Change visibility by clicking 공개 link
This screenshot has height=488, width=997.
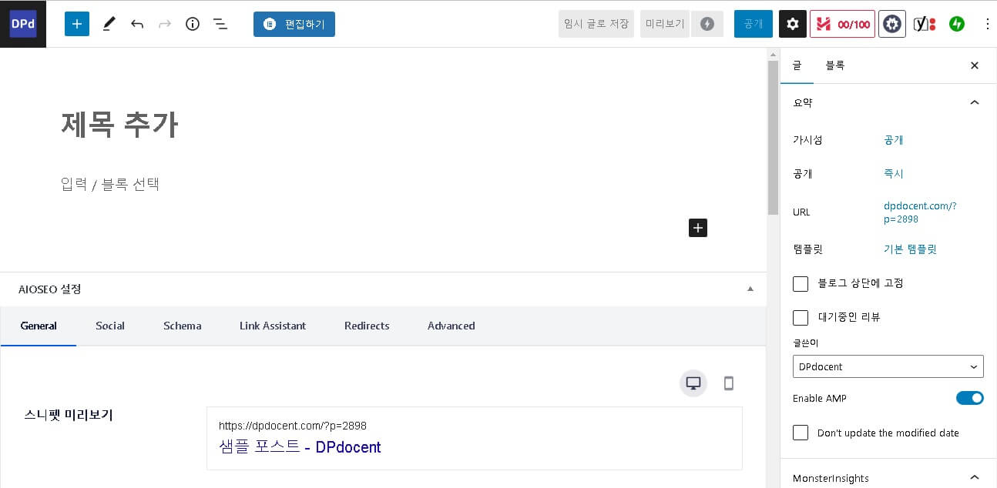point(894,140)
